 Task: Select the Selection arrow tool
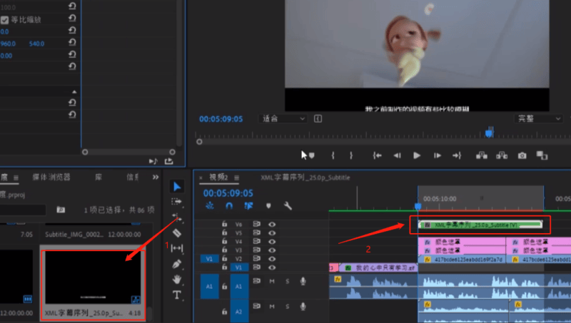click(177, 186)
